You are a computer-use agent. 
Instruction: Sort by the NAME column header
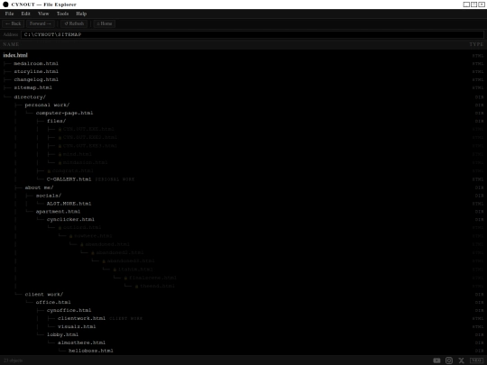[x=11, y=44]
